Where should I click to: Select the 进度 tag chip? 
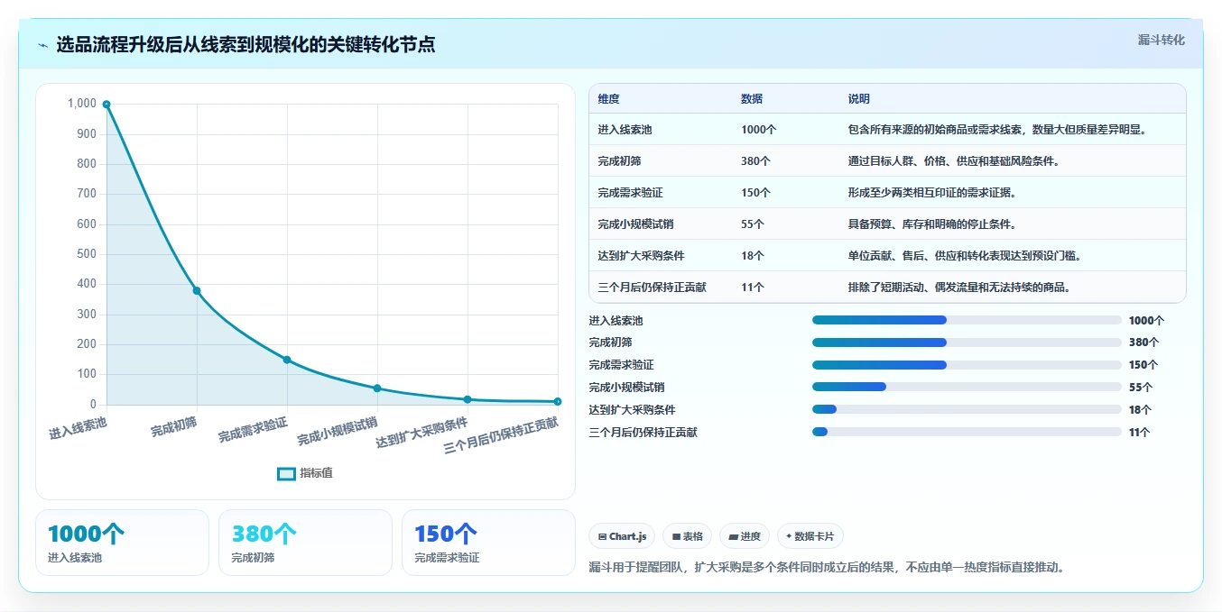[745, 536]
